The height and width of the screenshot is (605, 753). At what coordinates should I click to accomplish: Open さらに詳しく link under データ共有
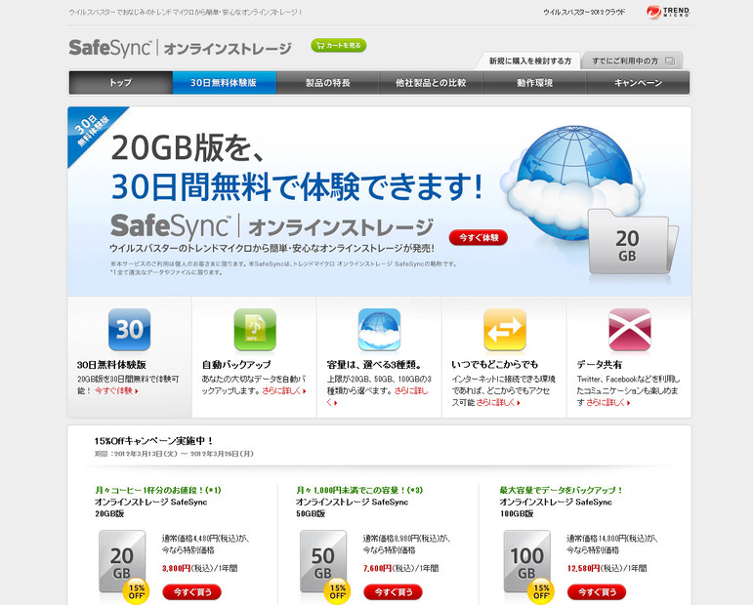tap(607, 402)
